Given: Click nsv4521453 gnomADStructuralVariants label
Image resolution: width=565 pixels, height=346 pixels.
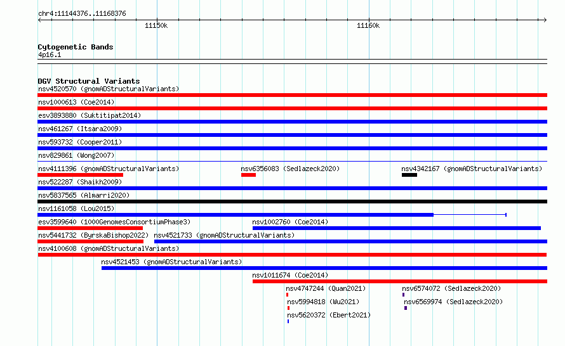Looking at the screenshot, I should 171,262.
